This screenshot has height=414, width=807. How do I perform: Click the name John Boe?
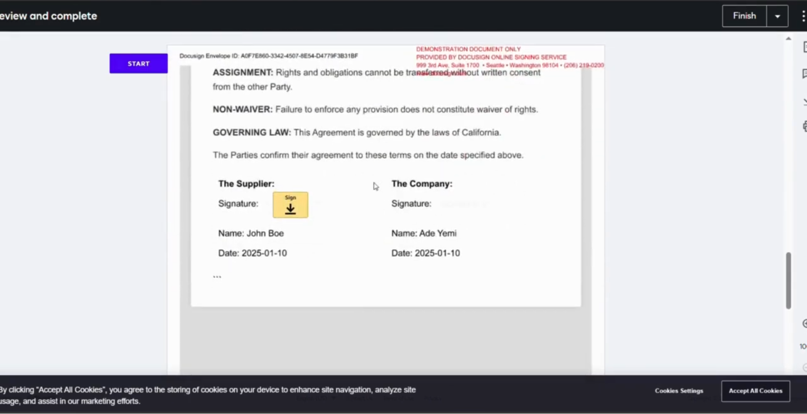pos(265,233)
